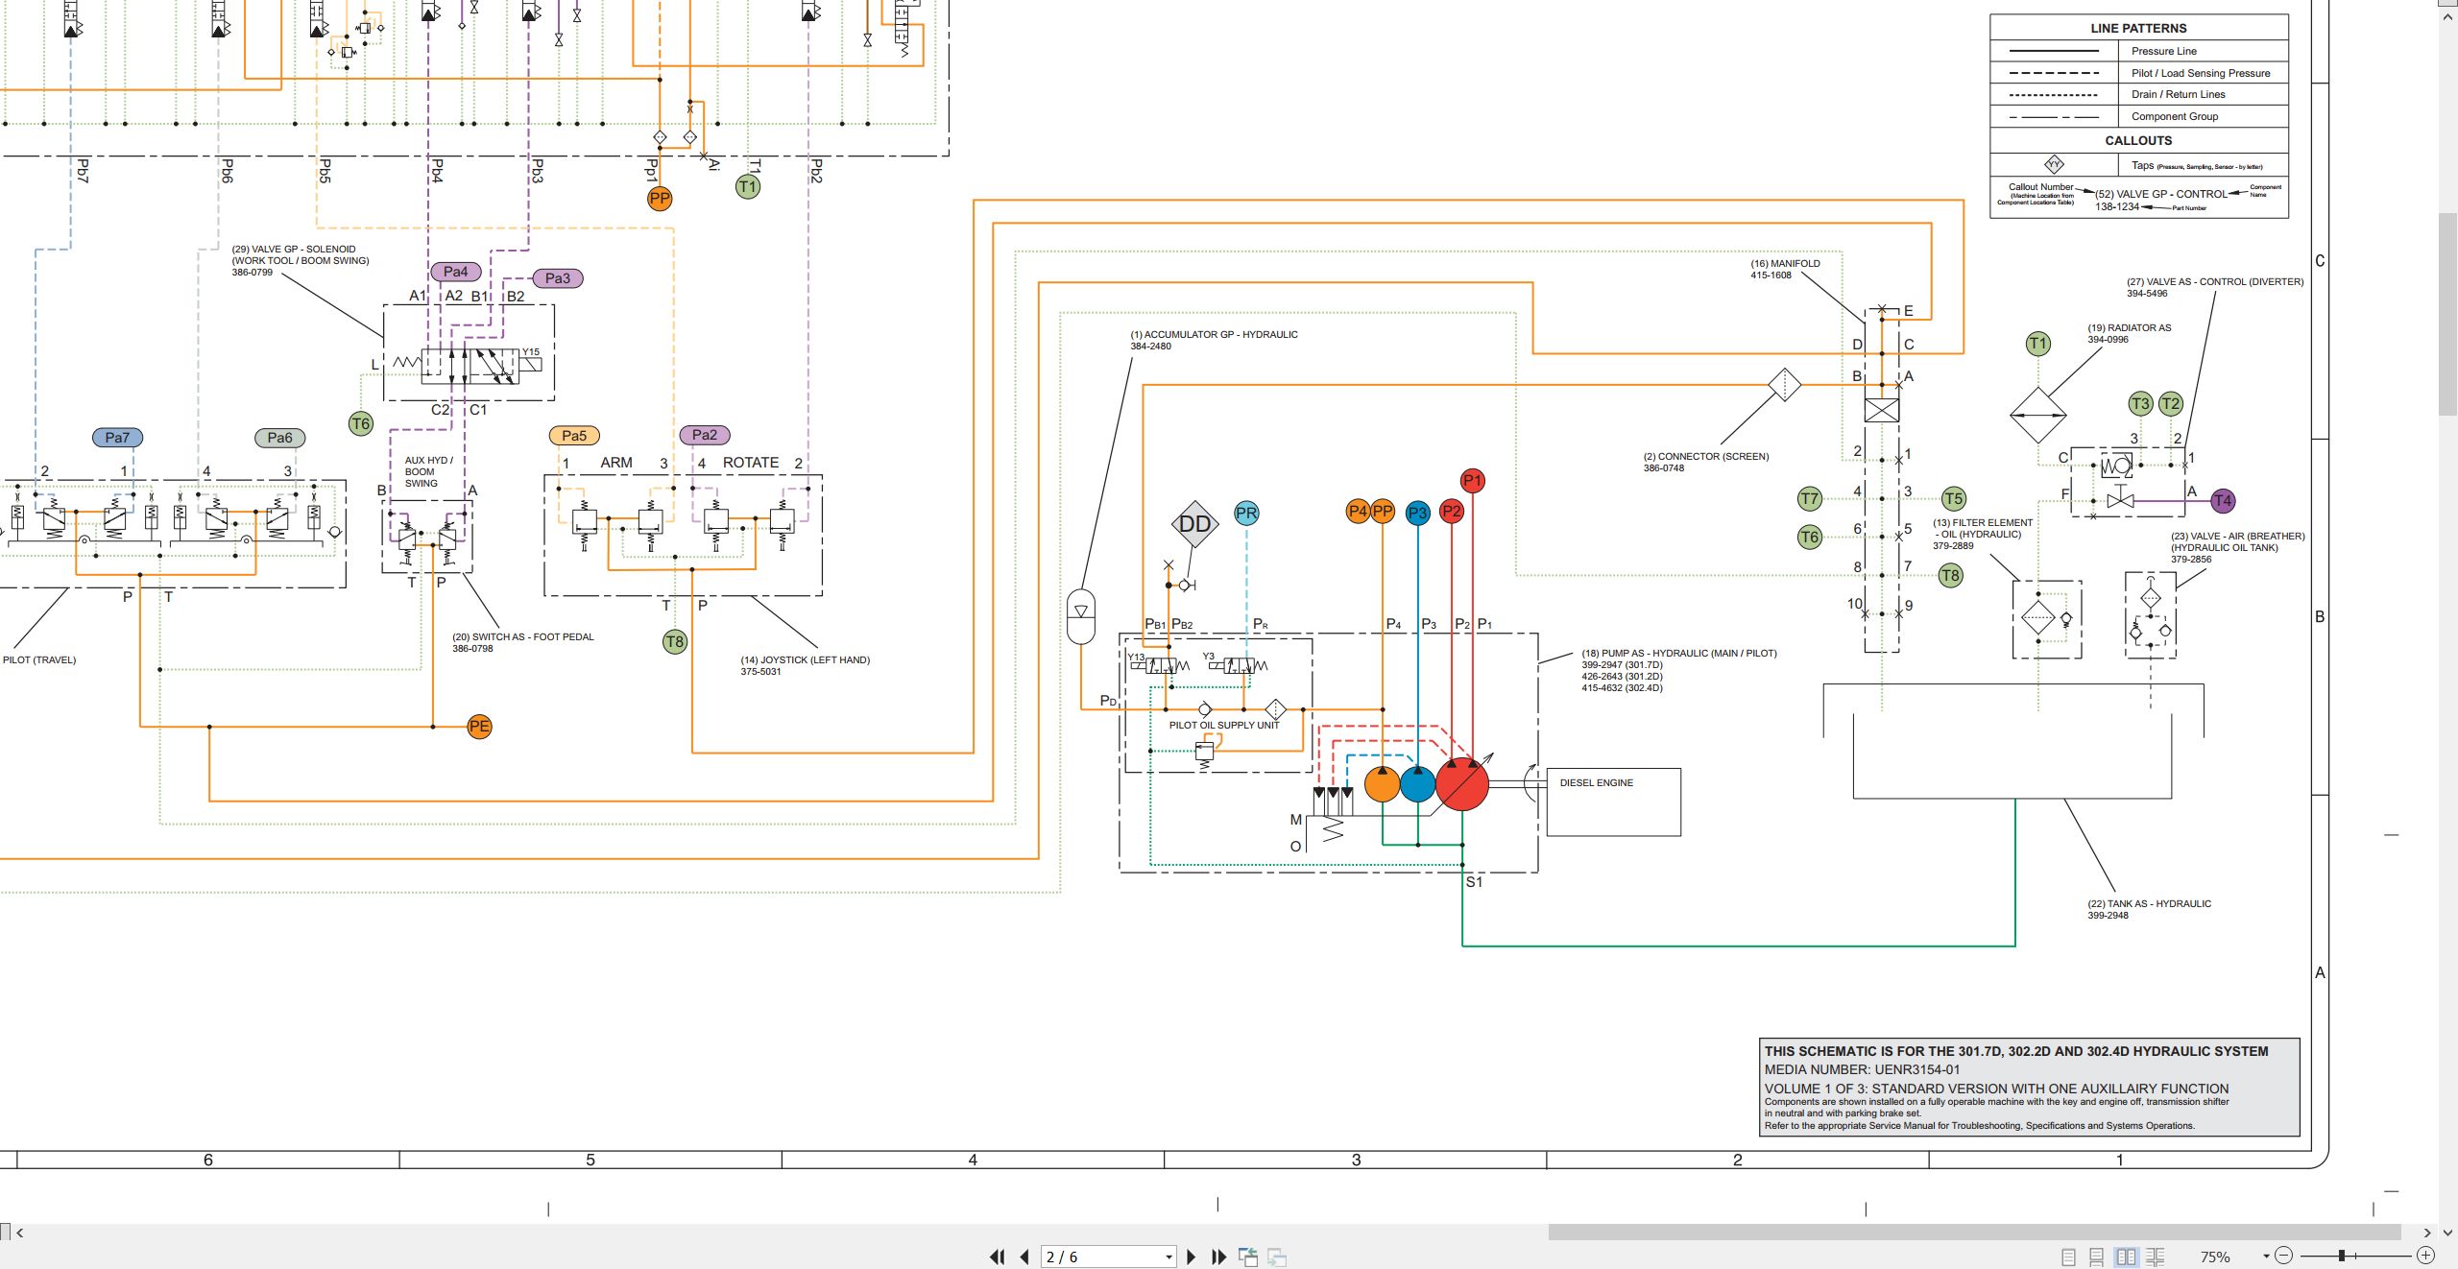The image size is (2458, 1269).
Task: Click the purple Pa3 callout label
Action: tap(558, 278)
